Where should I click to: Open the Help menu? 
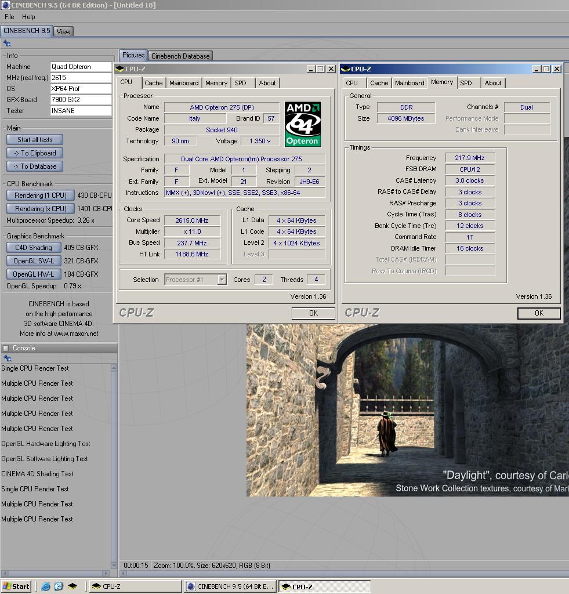(28, 17)
